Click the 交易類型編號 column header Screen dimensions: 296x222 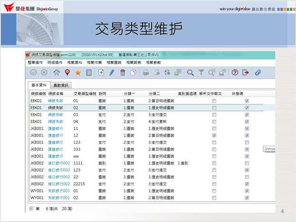coord(85,94)
